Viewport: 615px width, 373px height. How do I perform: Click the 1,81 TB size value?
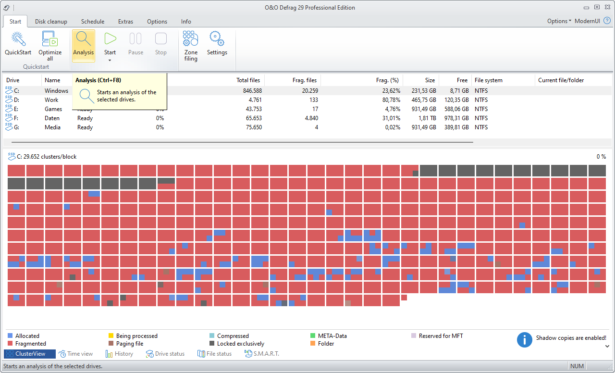(426, 118)
